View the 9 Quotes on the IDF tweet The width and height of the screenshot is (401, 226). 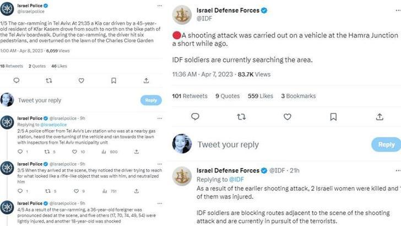click(x=227, y=96)
